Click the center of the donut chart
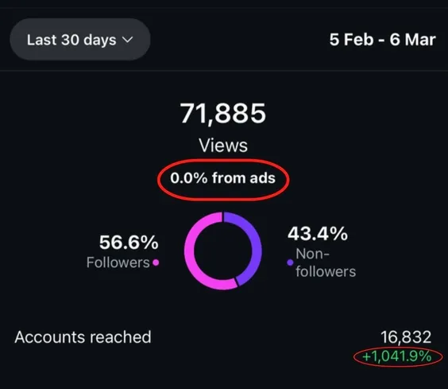448x389 pixels. tap(223, 251)
